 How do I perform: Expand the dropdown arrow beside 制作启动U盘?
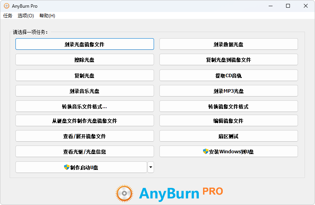tap(151, 167)
